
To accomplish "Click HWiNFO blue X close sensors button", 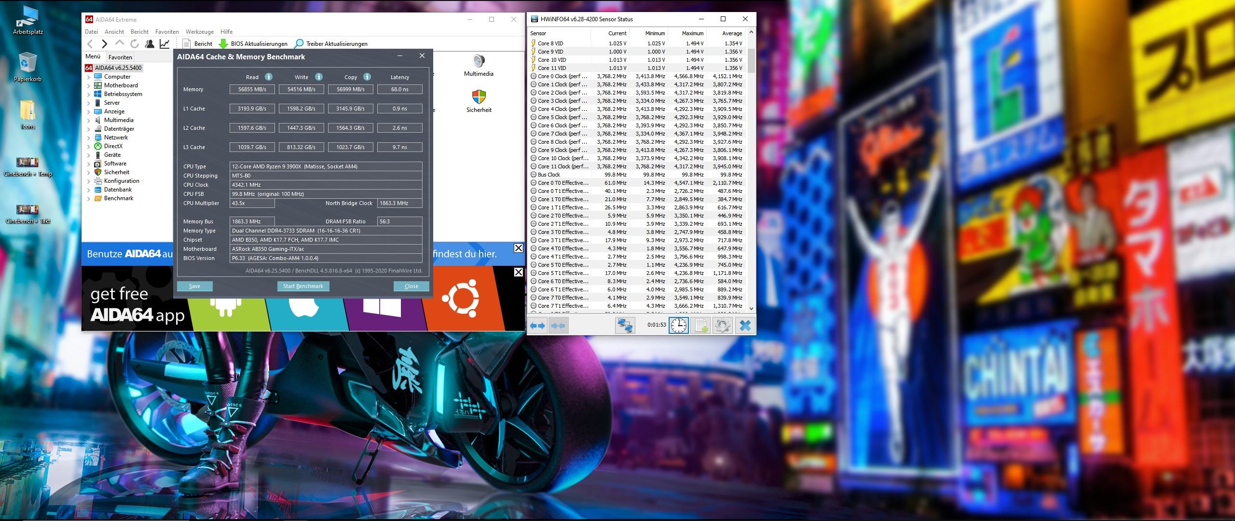I will [745, 326].
